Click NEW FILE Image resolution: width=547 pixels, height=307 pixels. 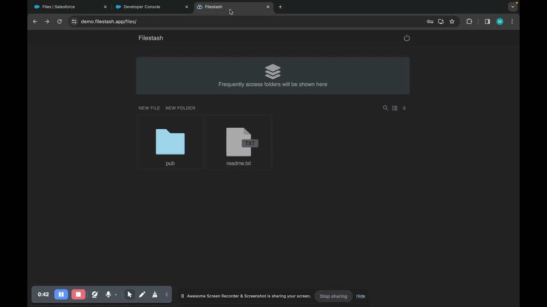click(x=149, y=108)
